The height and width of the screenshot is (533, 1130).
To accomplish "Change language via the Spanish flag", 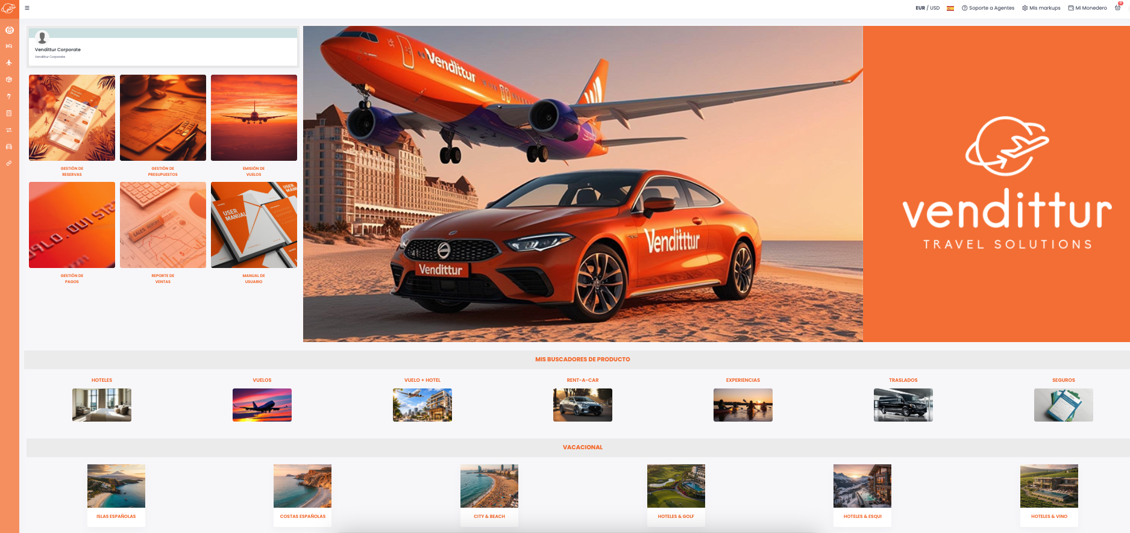I will tap(950, 8).
